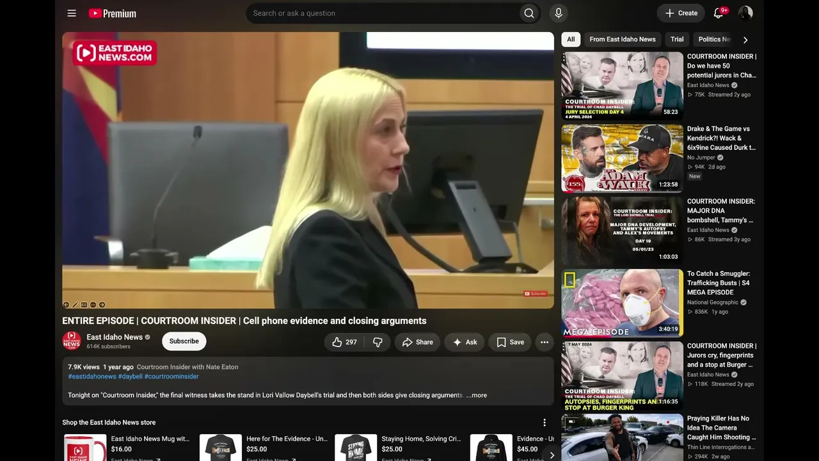Open the Stop at Burger King thumbnail
The height and width of the screenshot is (461, 819).
click(622, 375)
